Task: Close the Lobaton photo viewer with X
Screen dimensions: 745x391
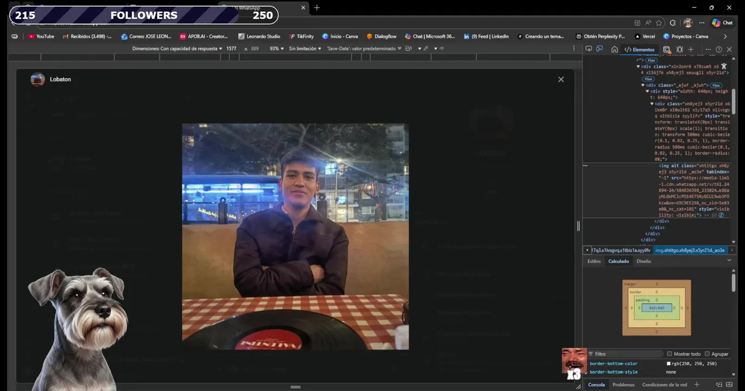Action: click(561, 79)
